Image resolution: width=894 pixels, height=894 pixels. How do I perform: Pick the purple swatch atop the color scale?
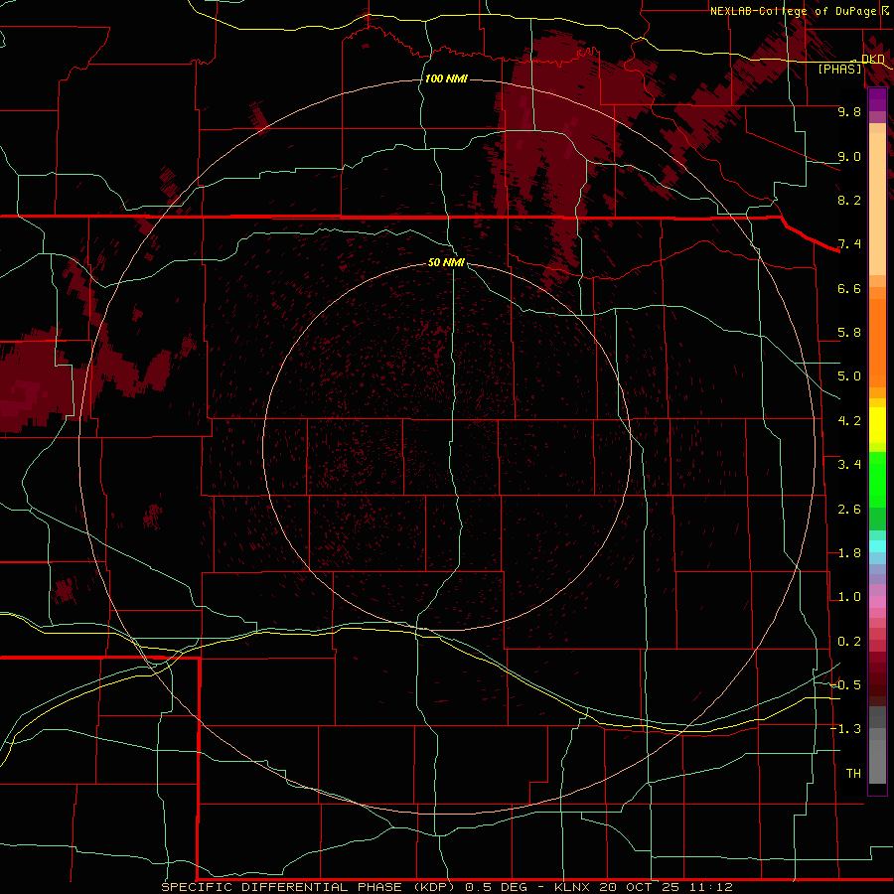pos(877,99)
